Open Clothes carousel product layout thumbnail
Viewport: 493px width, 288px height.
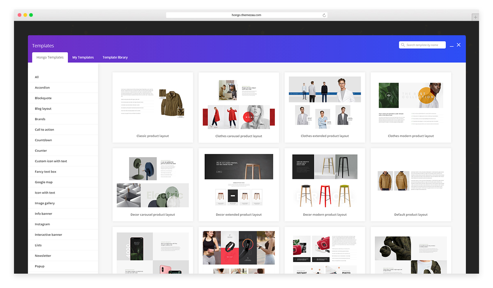pos(239,103)
